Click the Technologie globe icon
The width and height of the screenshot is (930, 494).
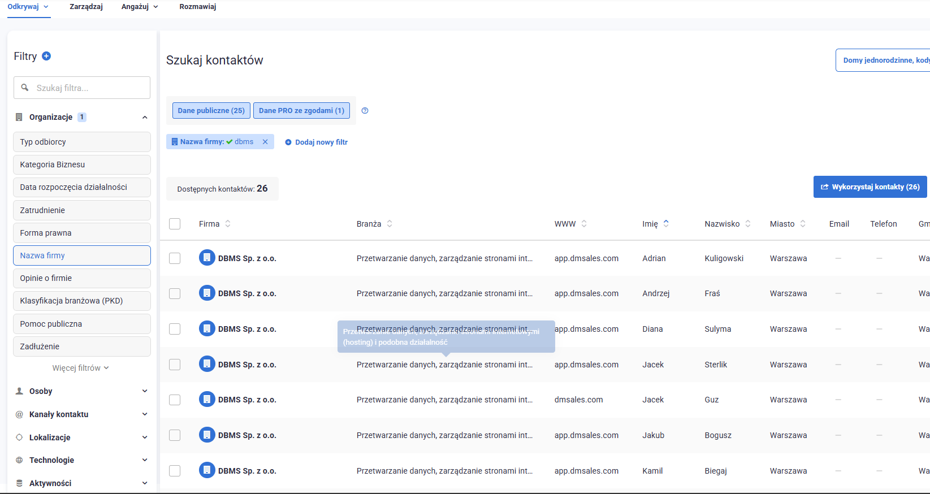pos(19,460)
